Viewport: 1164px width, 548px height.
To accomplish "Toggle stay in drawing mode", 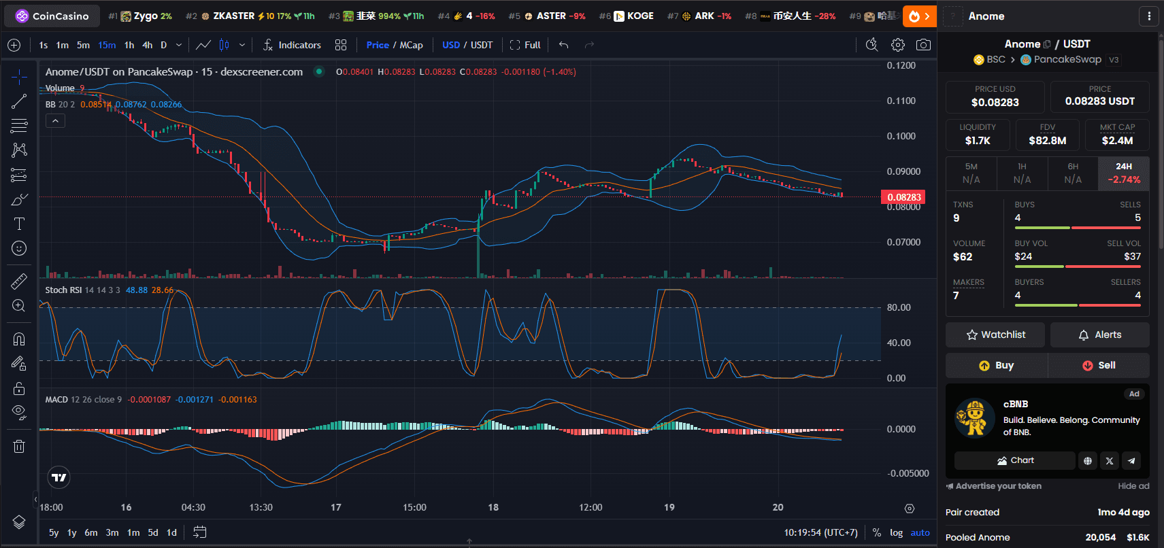I will pos(19,364).
